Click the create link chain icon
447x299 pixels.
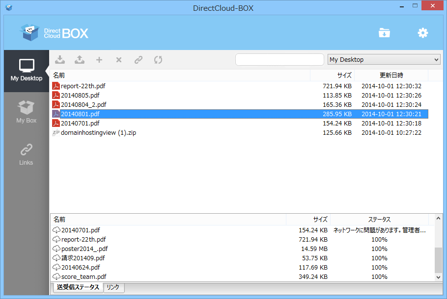[x=139, y=60]
